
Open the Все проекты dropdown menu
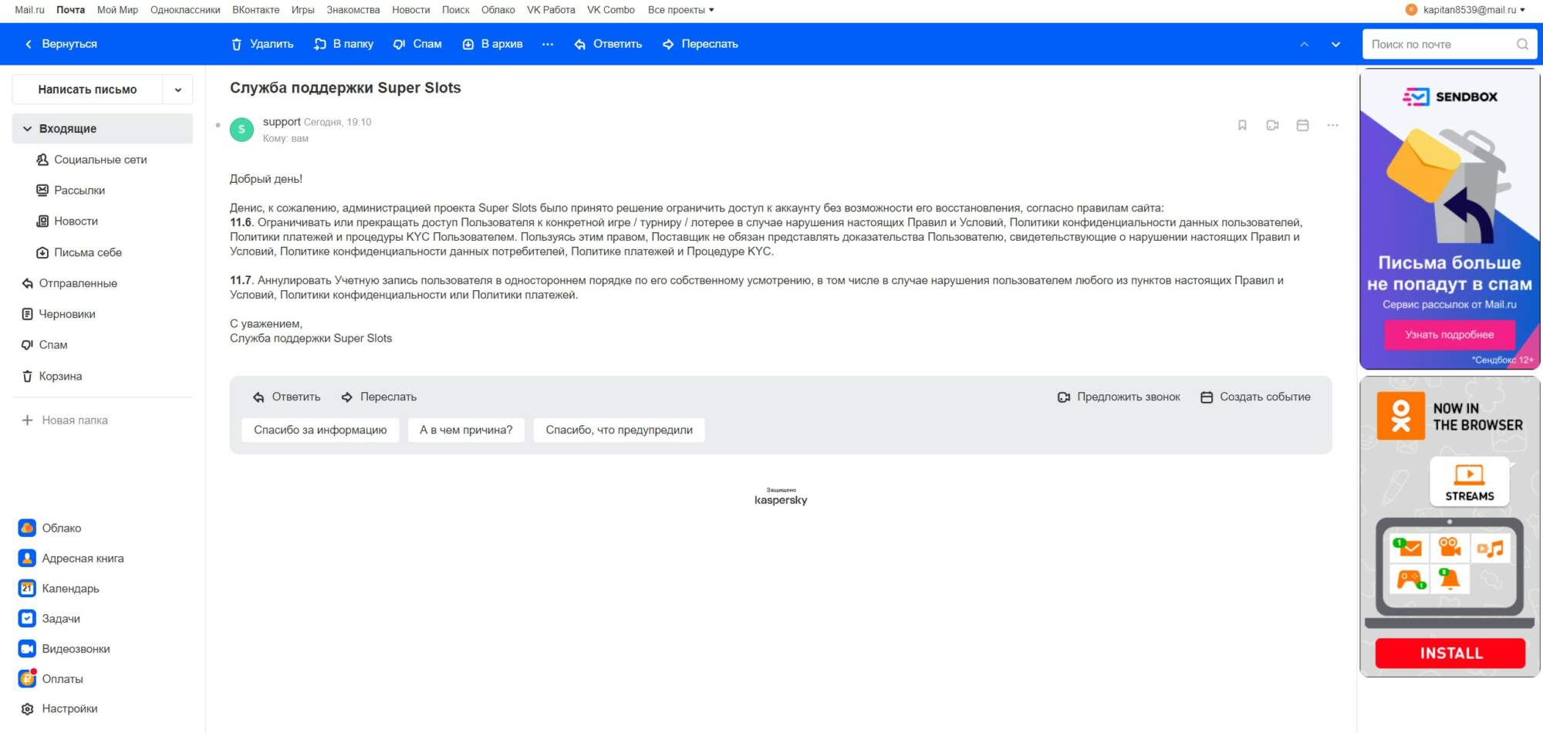click(681, 10)
